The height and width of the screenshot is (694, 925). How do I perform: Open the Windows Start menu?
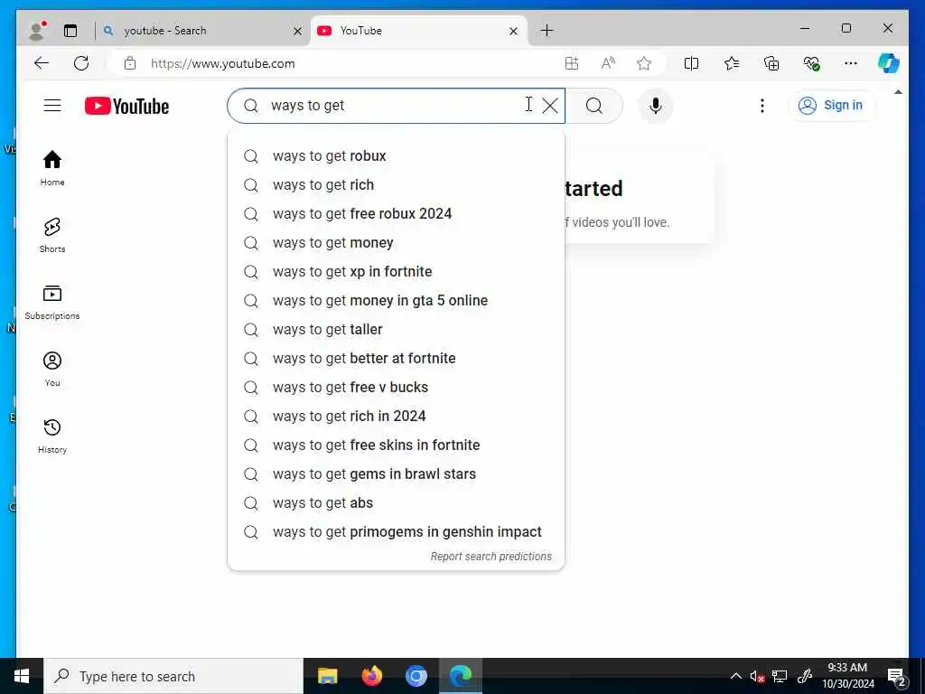(22, 676)
